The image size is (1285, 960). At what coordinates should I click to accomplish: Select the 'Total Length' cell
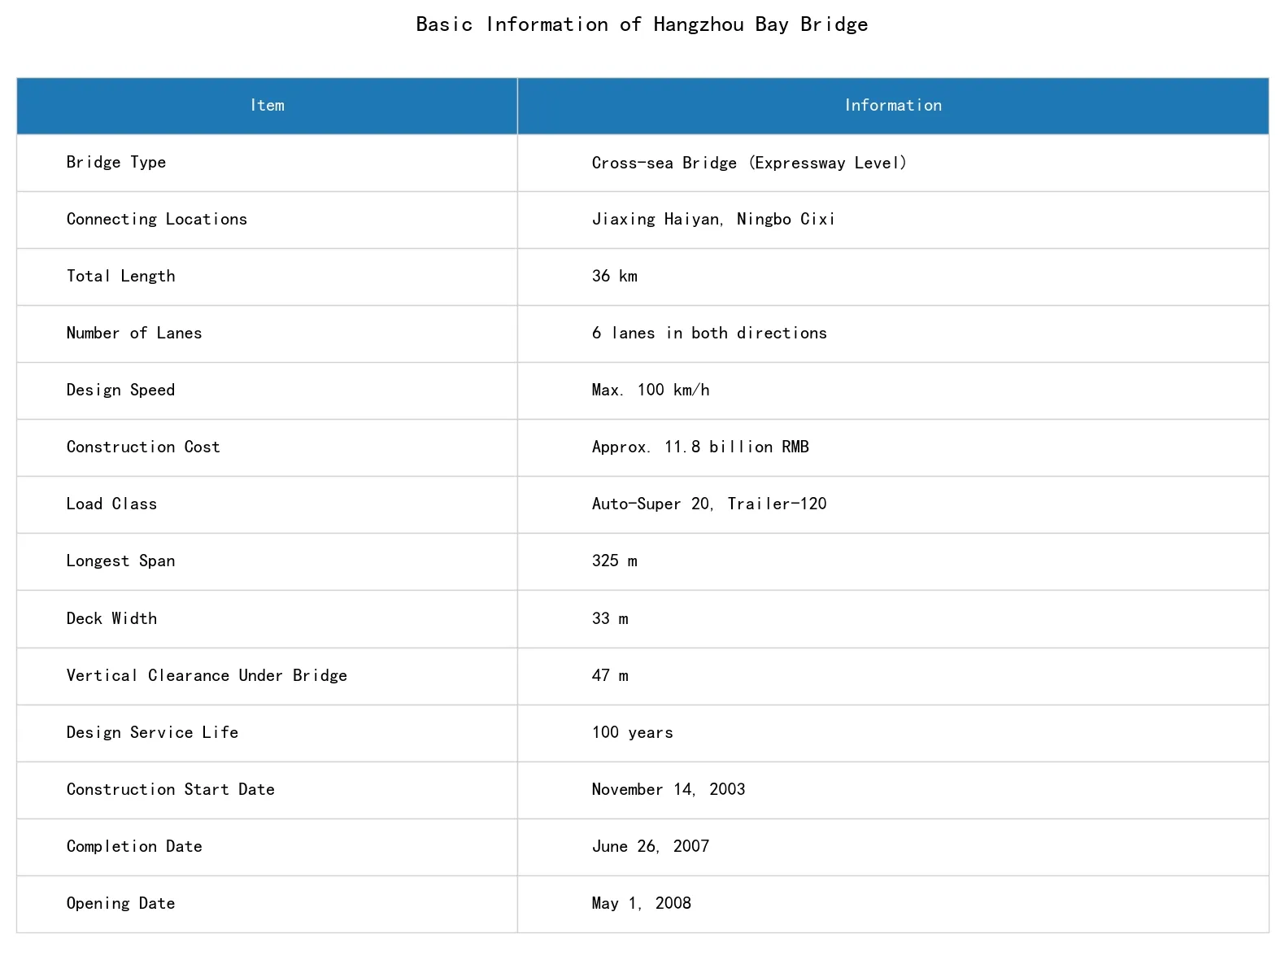coord(267,277)
